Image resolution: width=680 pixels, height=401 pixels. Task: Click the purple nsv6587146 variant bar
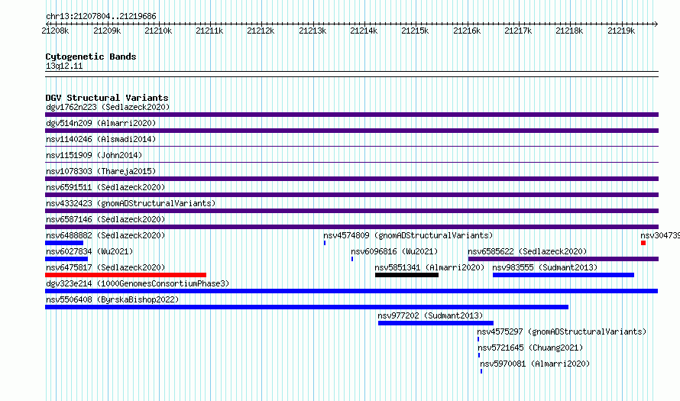click(351, 227)
